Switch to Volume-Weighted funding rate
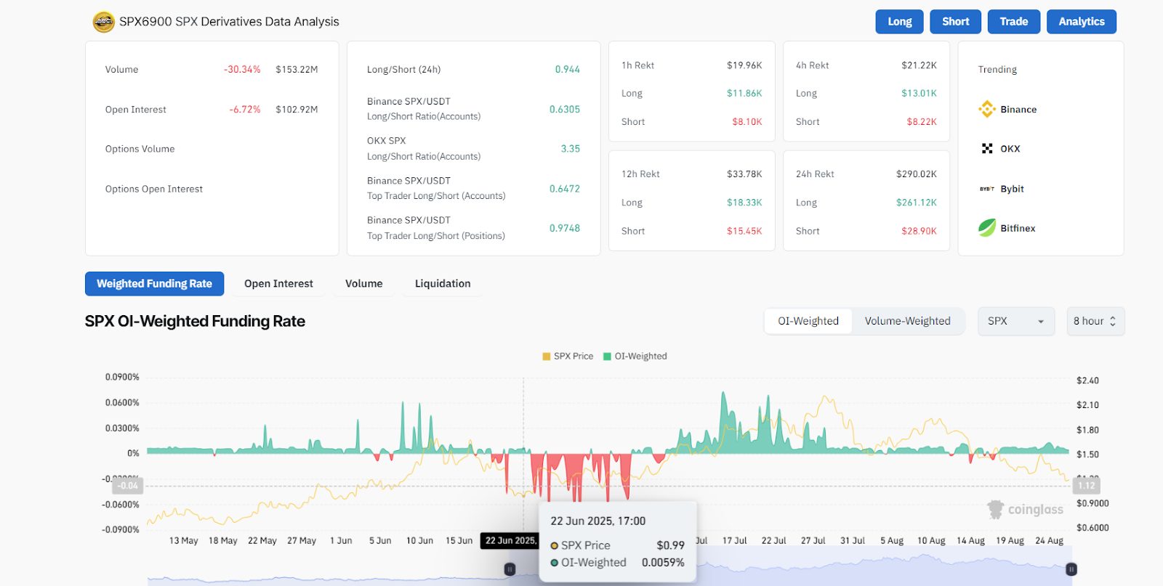This screenshot has width=1163, height=586. click(x=907, y=321)
